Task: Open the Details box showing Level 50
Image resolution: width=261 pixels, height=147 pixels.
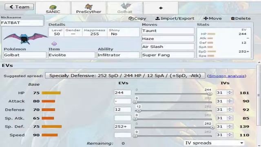Action: tap(94, 32)
